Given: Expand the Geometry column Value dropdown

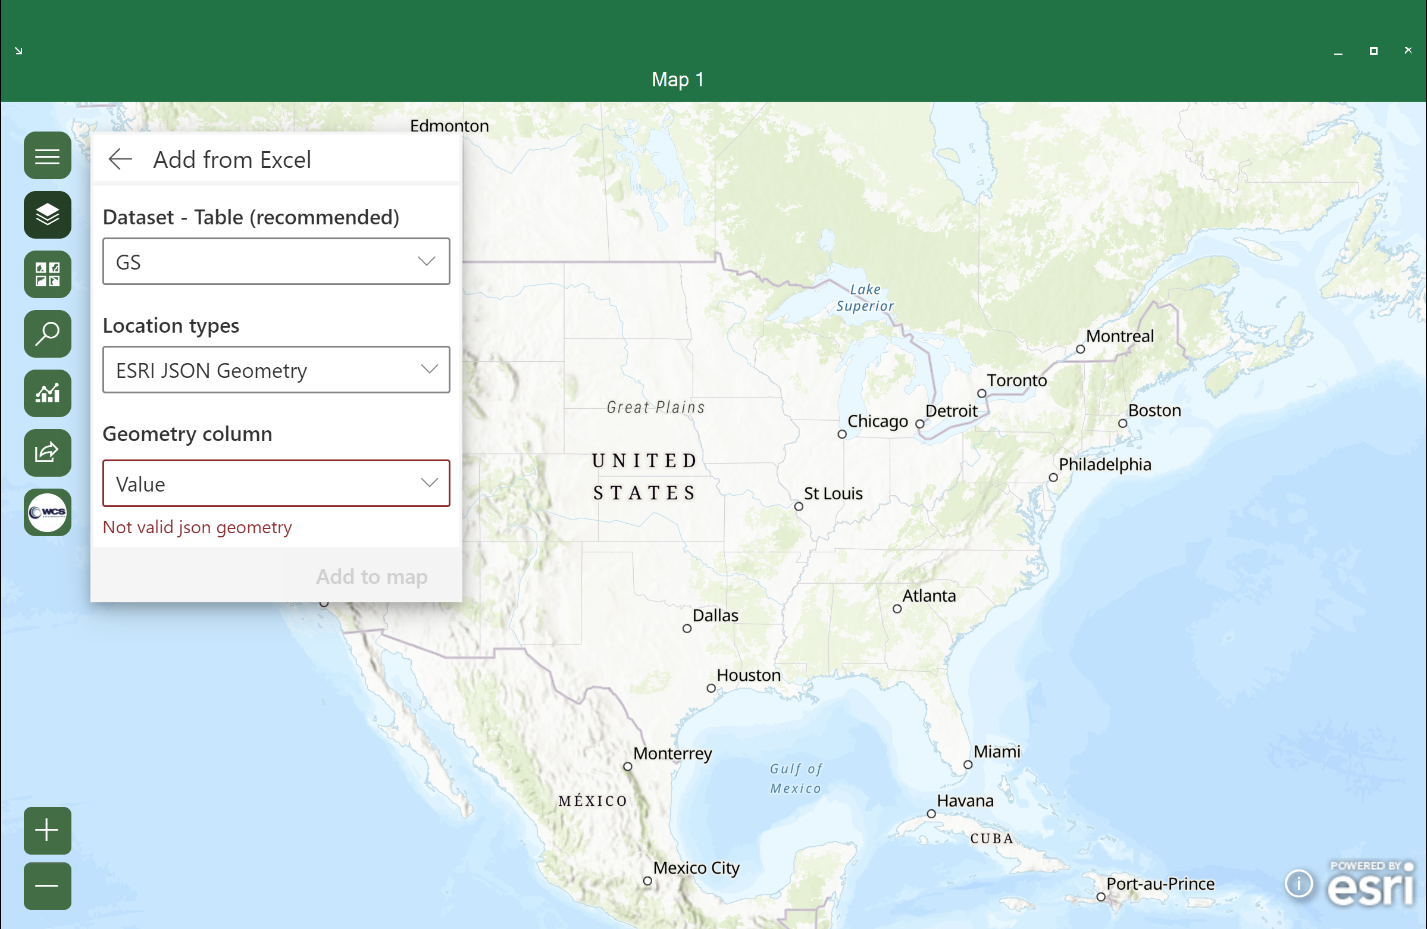Looking at the screenshot, I should [x=276, y=483].
